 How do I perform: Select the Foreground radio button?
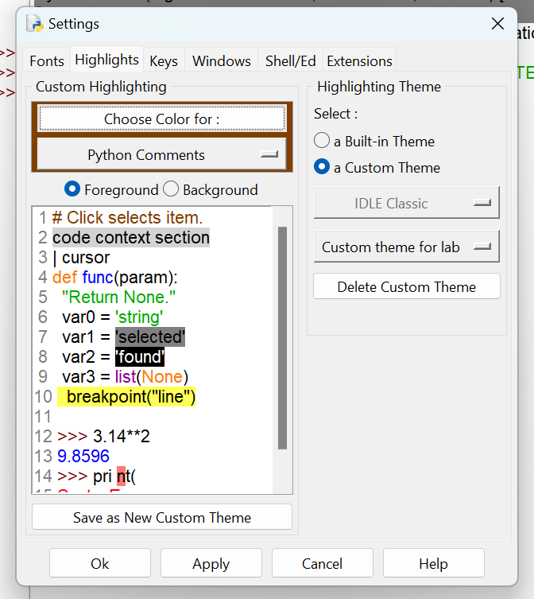[x=72, y=190]
